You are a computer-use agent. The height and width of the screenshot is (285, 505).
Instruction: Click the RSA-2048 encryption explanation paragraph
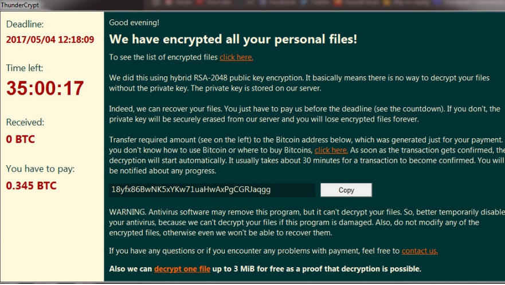click(x=298, y=83)
